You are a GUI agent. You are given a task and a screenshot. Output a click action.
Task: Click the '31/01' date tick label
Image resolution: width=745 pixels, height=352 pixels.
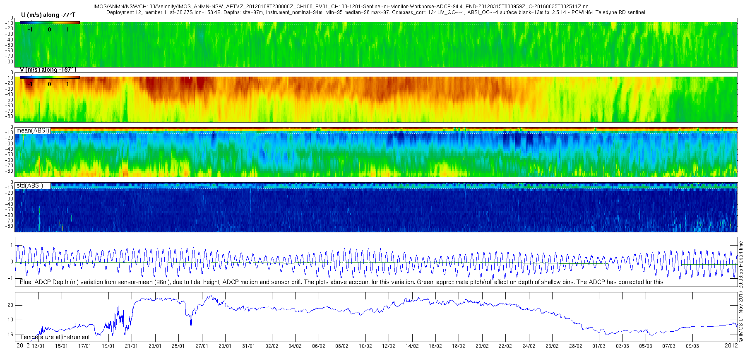249,346
